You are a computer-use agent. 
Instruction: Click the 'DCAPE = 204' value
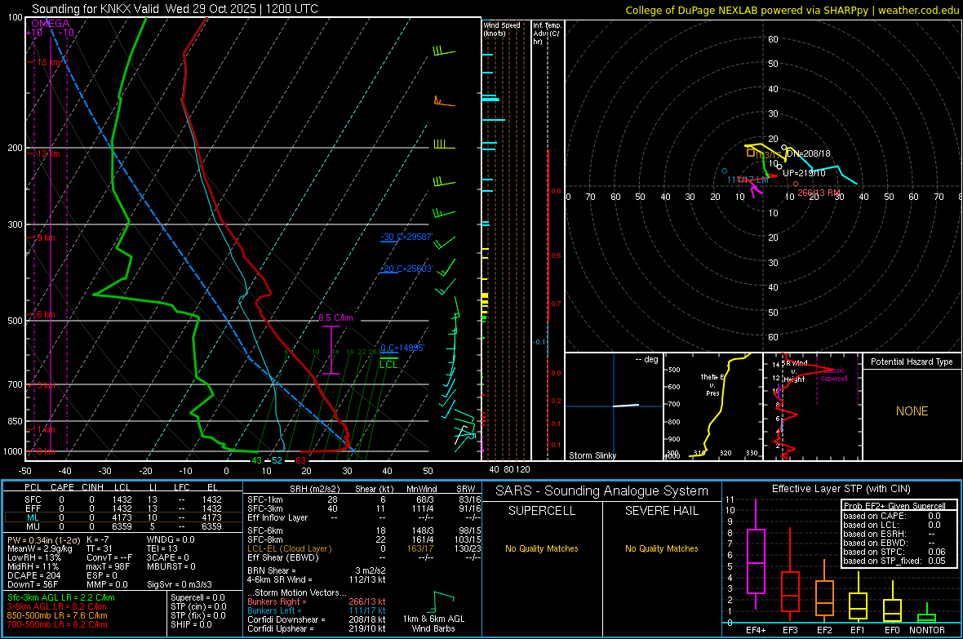(33, 575)
